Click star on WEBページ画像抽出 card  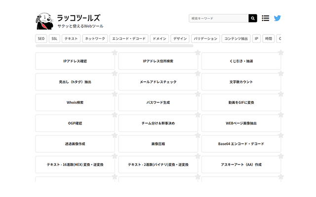tap(280, 115)
